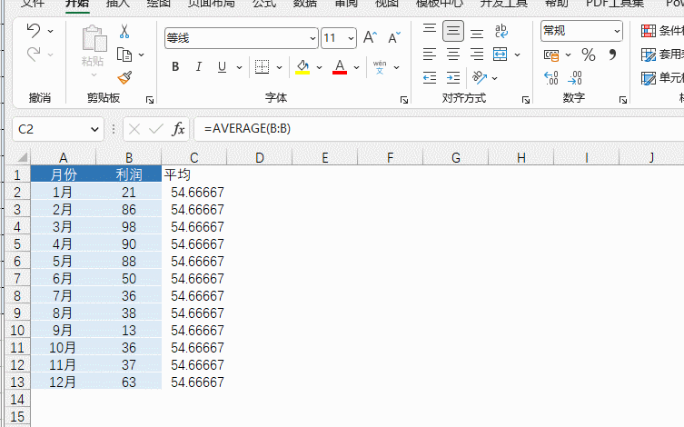Toggle Bold formatting
Screen dimensions: 684x427
pos(175,66)
